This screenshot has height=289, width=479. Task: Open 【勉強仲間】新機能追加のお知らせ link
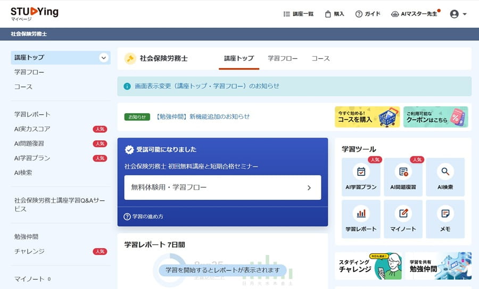203,116
